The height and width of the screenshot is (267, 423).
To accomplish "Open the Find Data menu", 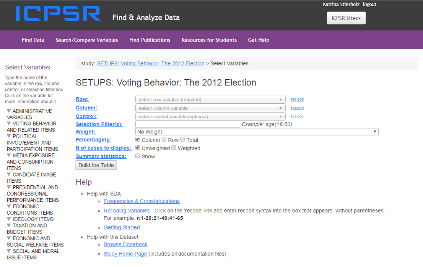I will [33, 40].
